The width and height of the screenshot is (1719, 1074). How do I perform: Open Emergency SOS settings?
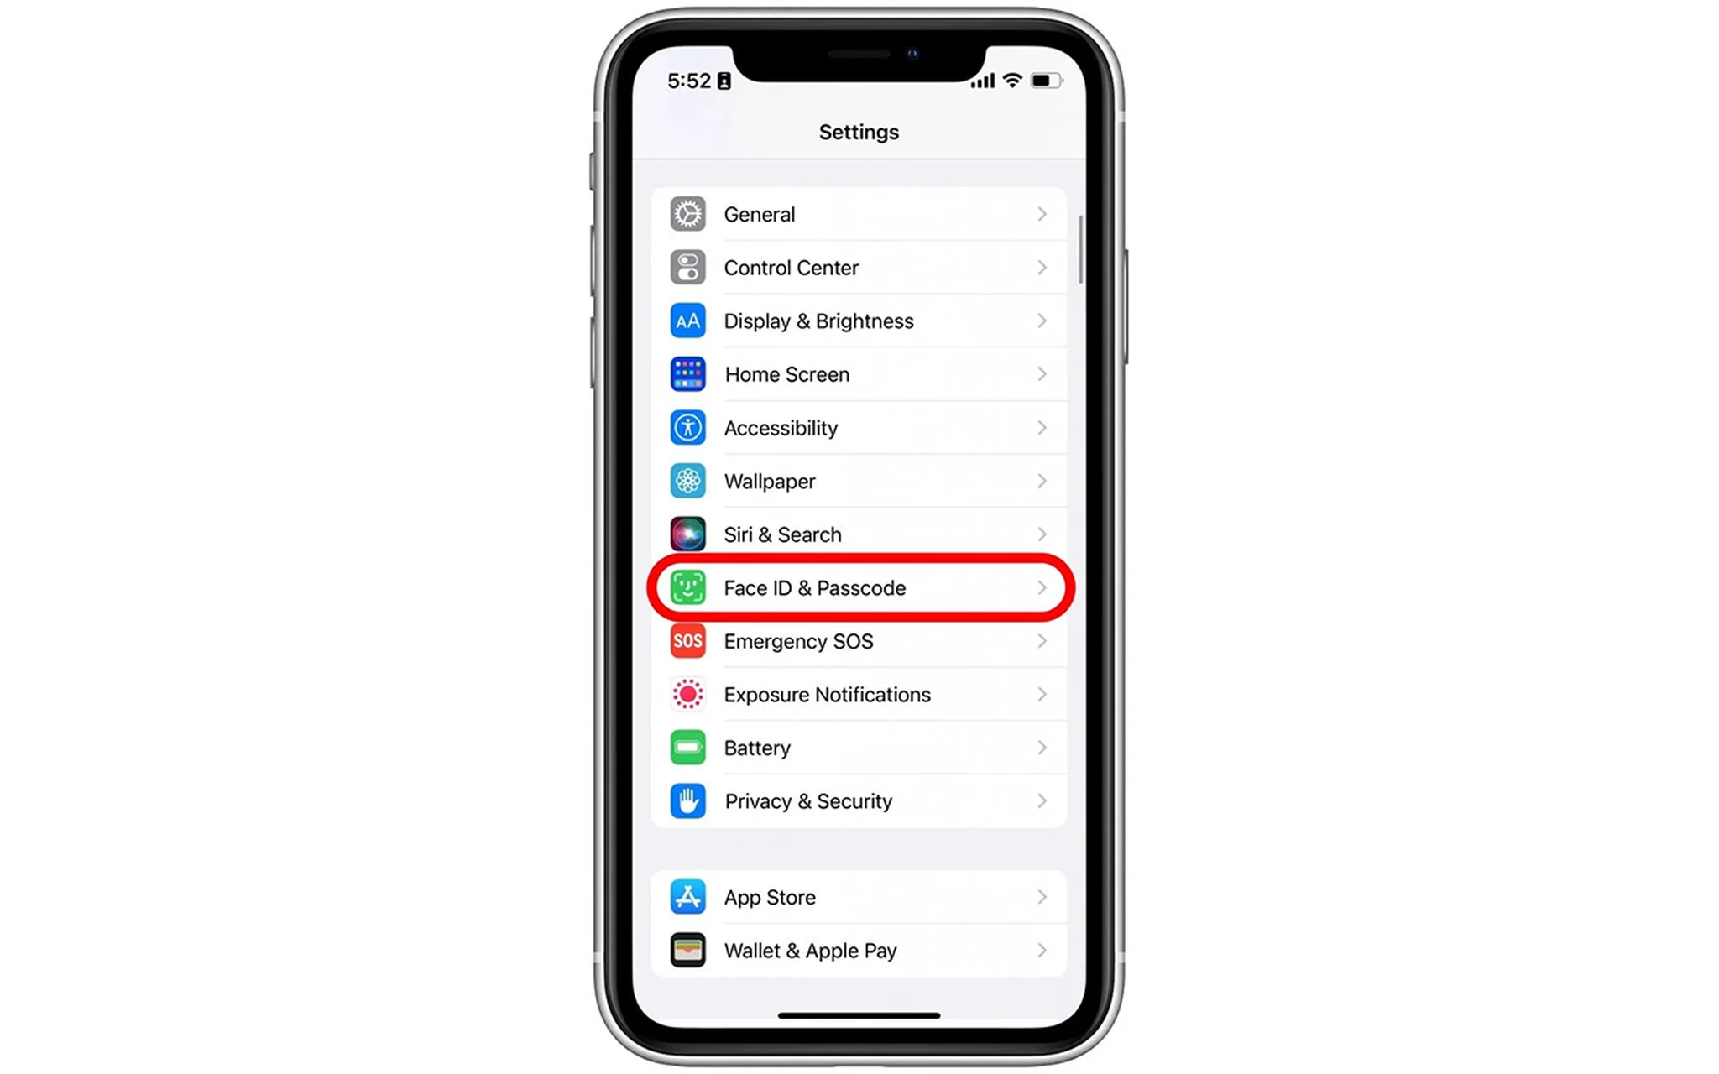(x=859, y=641)
